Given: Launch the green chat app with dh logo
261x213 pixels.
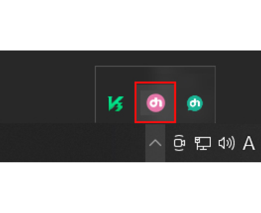Looking at the screenshot, I should click(x=195, y=103).
